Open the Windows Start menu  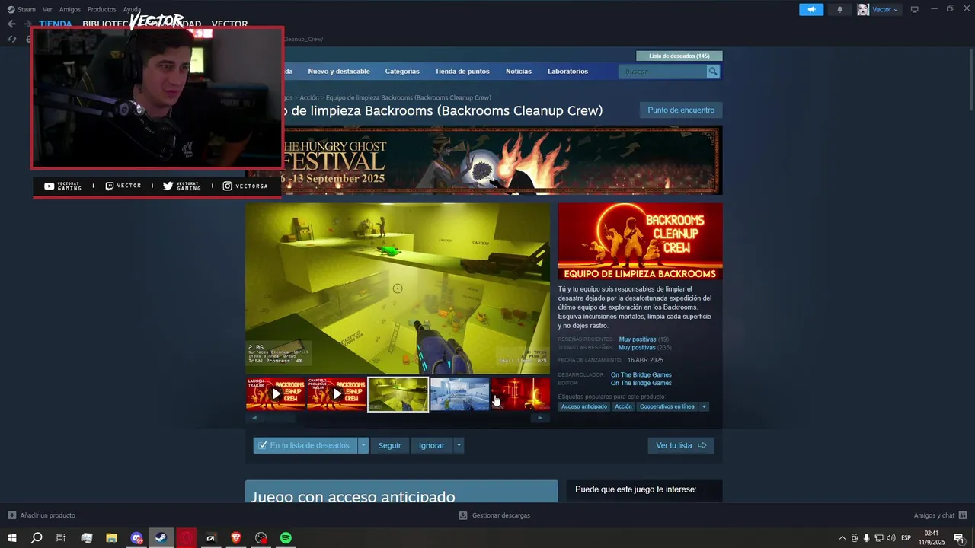[12, 538]
